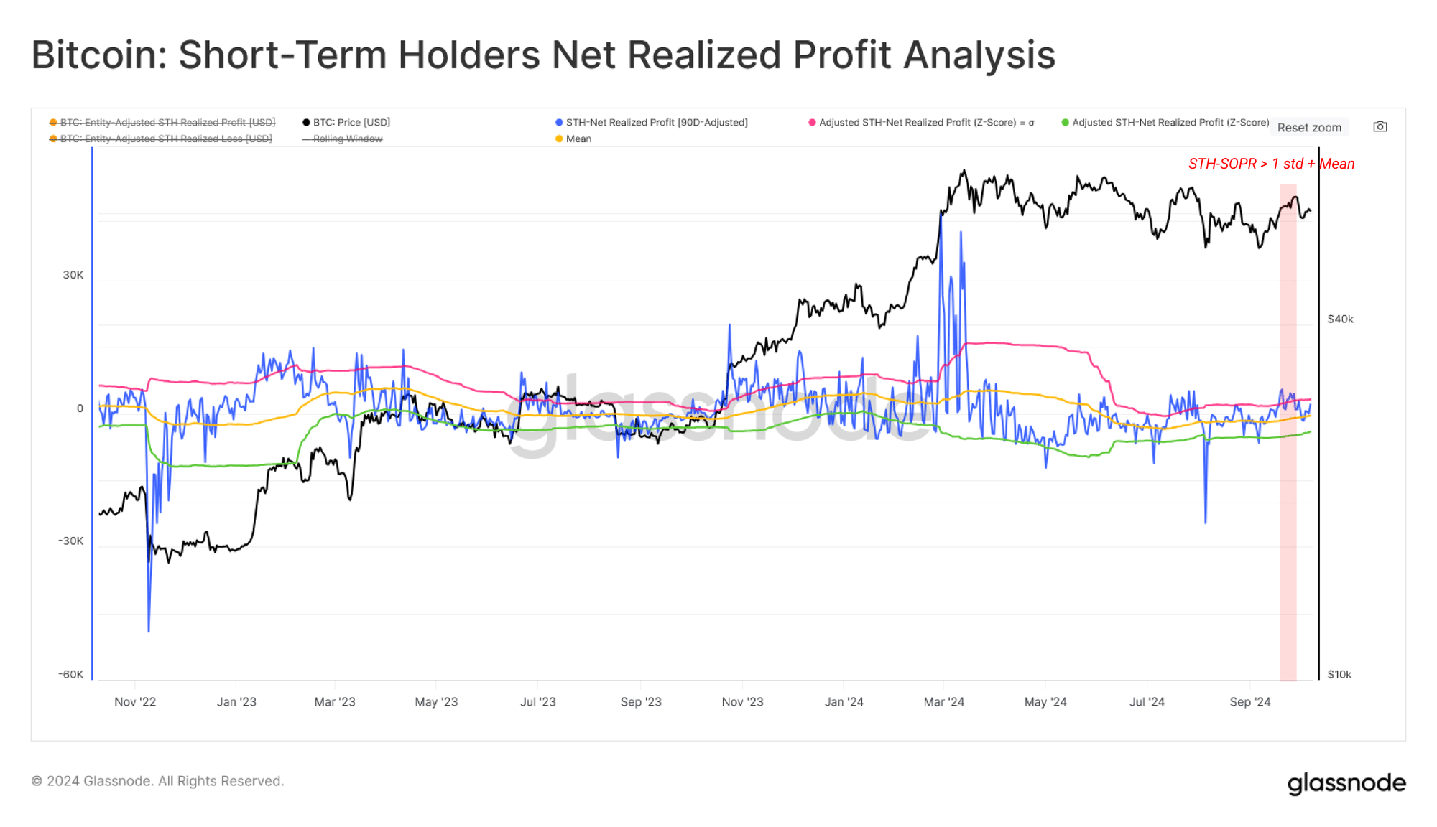Select the Mar '24 x-axis label
1437x827 pixels.
(x=943, y=701)
